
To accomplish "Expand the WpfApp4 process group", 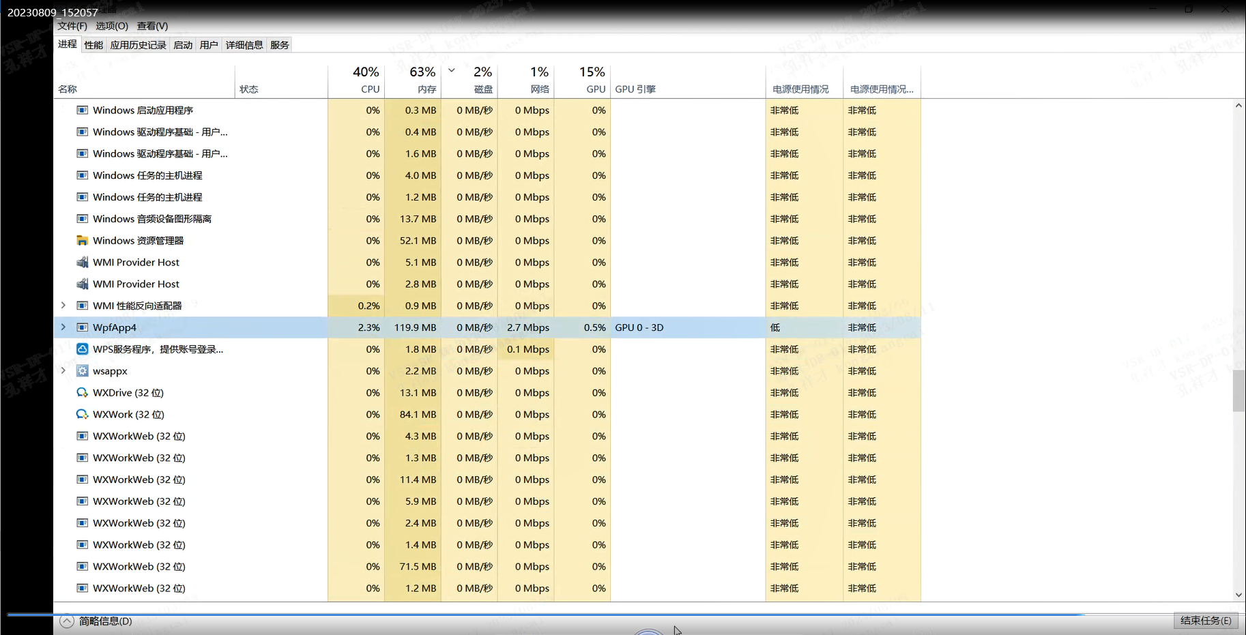I will [x=63, y=327].
